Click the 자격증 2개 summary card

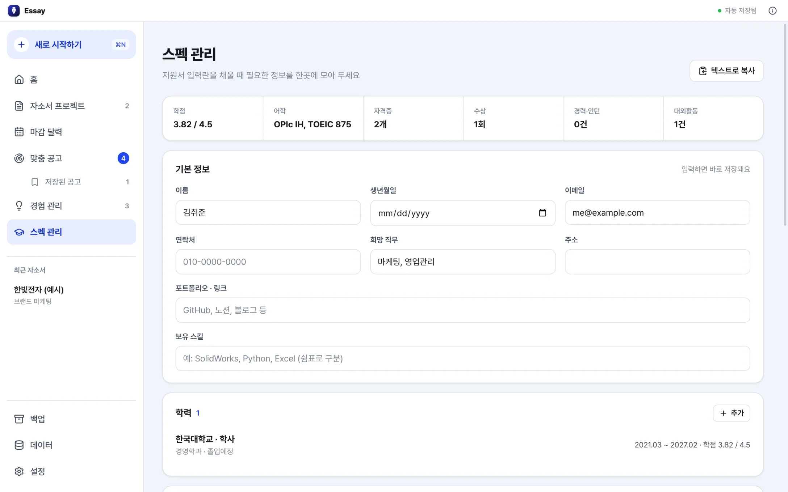tap(413, 118)
